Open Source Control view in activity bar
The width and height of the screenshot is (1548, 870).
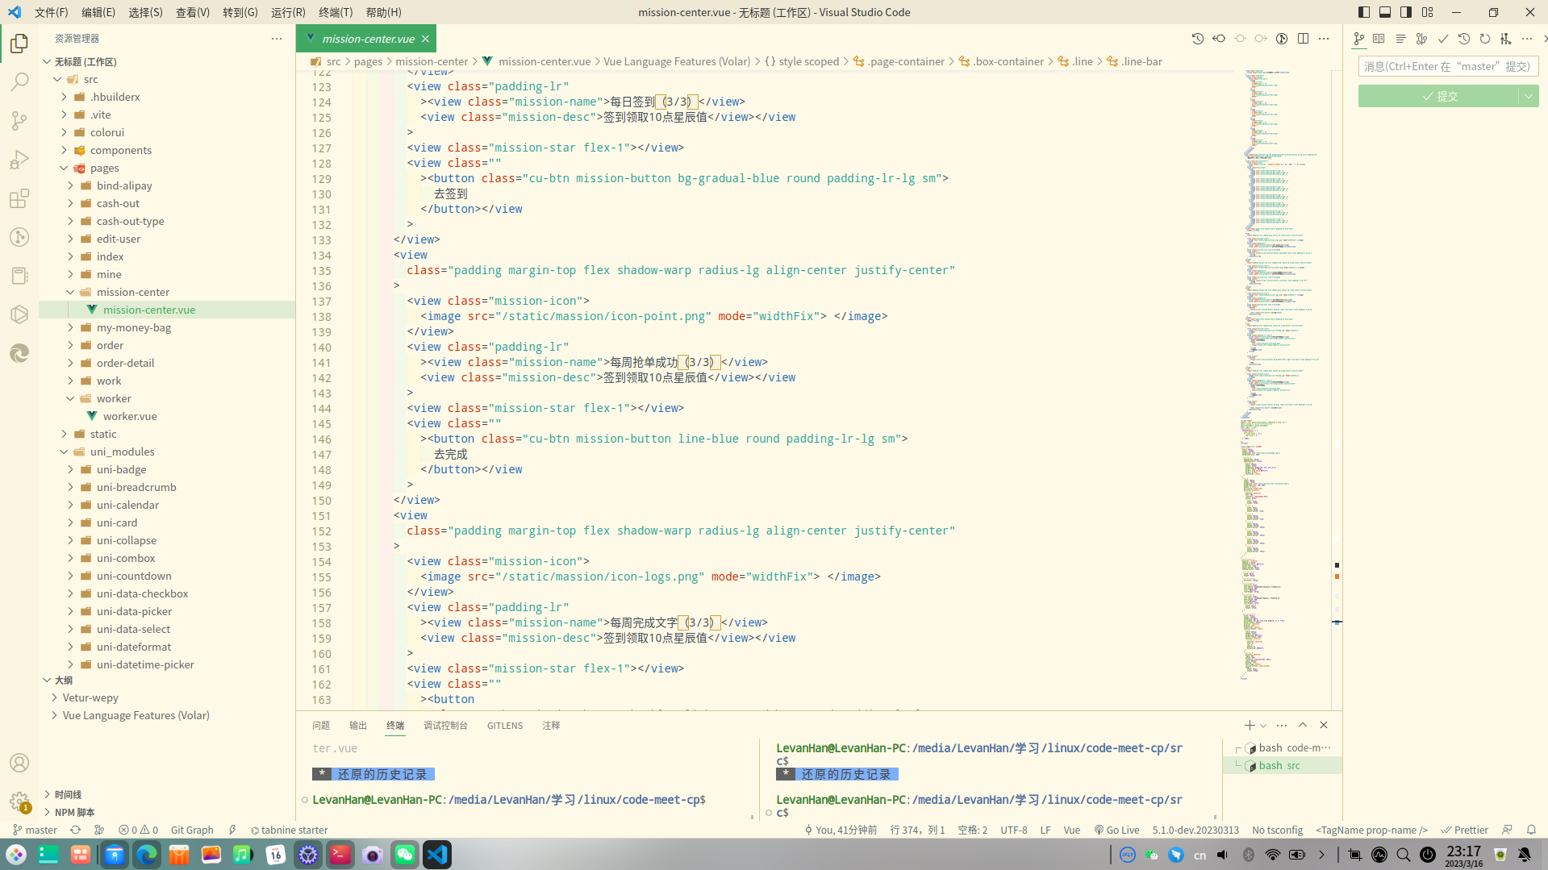point(19,121)
